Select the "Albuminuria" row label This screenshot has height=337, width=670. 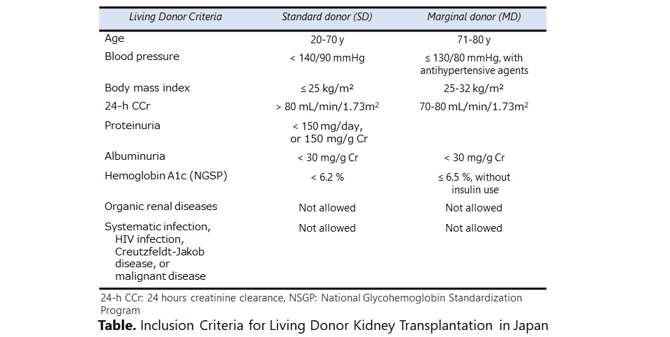135,156
